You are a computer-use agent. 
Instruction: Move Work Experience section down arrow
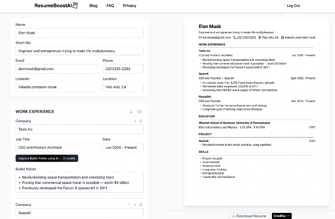131,112
